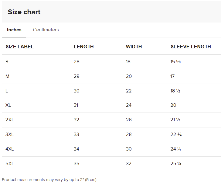Select the M size row label
The height and width of the screenshot is (184, 221).
pos(8,76)
